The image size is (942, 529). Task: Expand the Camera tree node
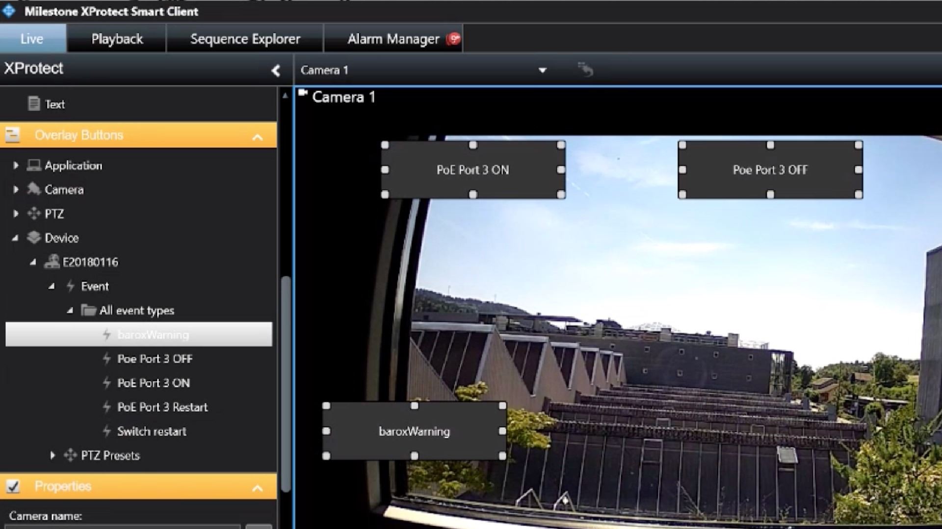click(16, 189)
